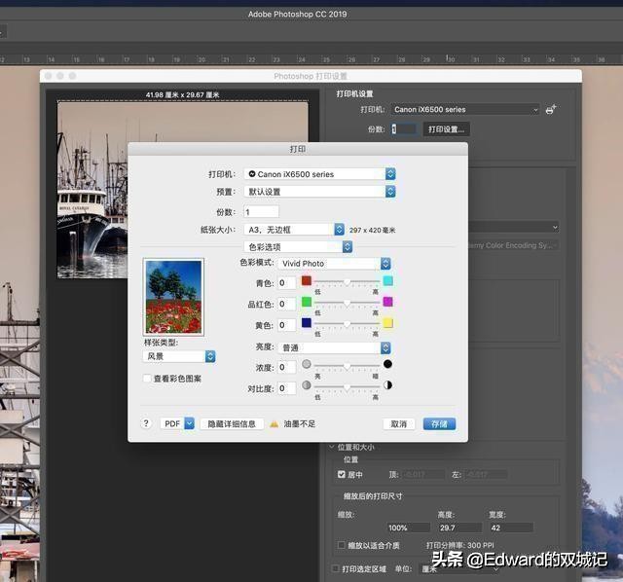The width and height of the screenshot is (623, 582).
Task: Click the 打印设置... button
Action: [x=446, y=129]
